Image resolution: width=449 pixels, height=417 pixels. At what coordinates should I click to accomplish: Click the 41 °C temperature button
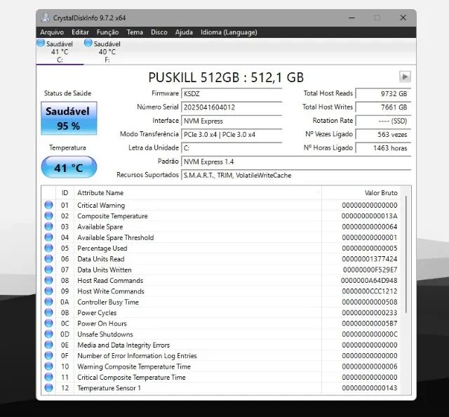tap(69, 167)
